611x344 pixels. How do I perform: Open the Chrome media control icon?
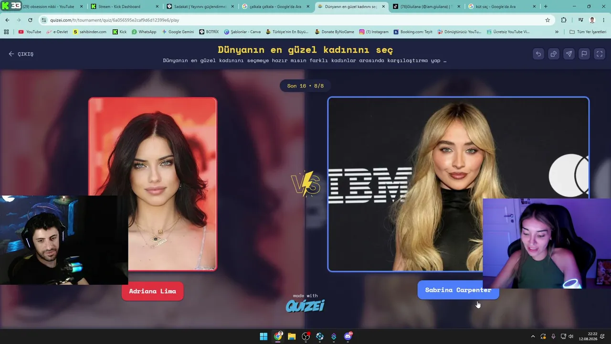(580, 20)
